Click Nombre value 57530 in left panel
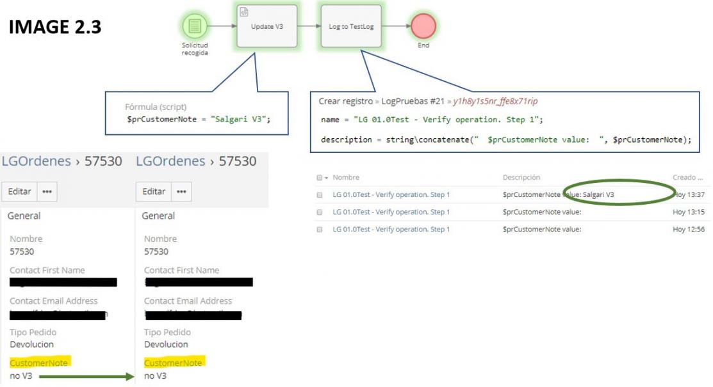The image size is (713, 387). coord(22,251)
